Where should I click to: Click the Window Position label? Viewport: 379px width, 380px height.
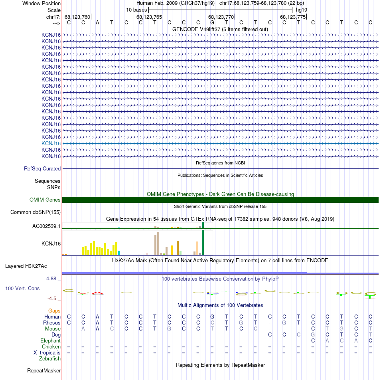41,3
